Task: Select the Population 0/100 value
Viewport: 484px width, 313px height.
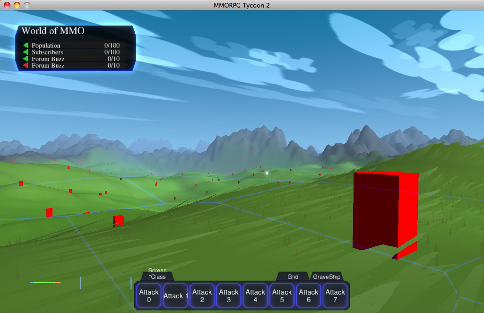Action: pyautogui.click(x=112, y=45)
